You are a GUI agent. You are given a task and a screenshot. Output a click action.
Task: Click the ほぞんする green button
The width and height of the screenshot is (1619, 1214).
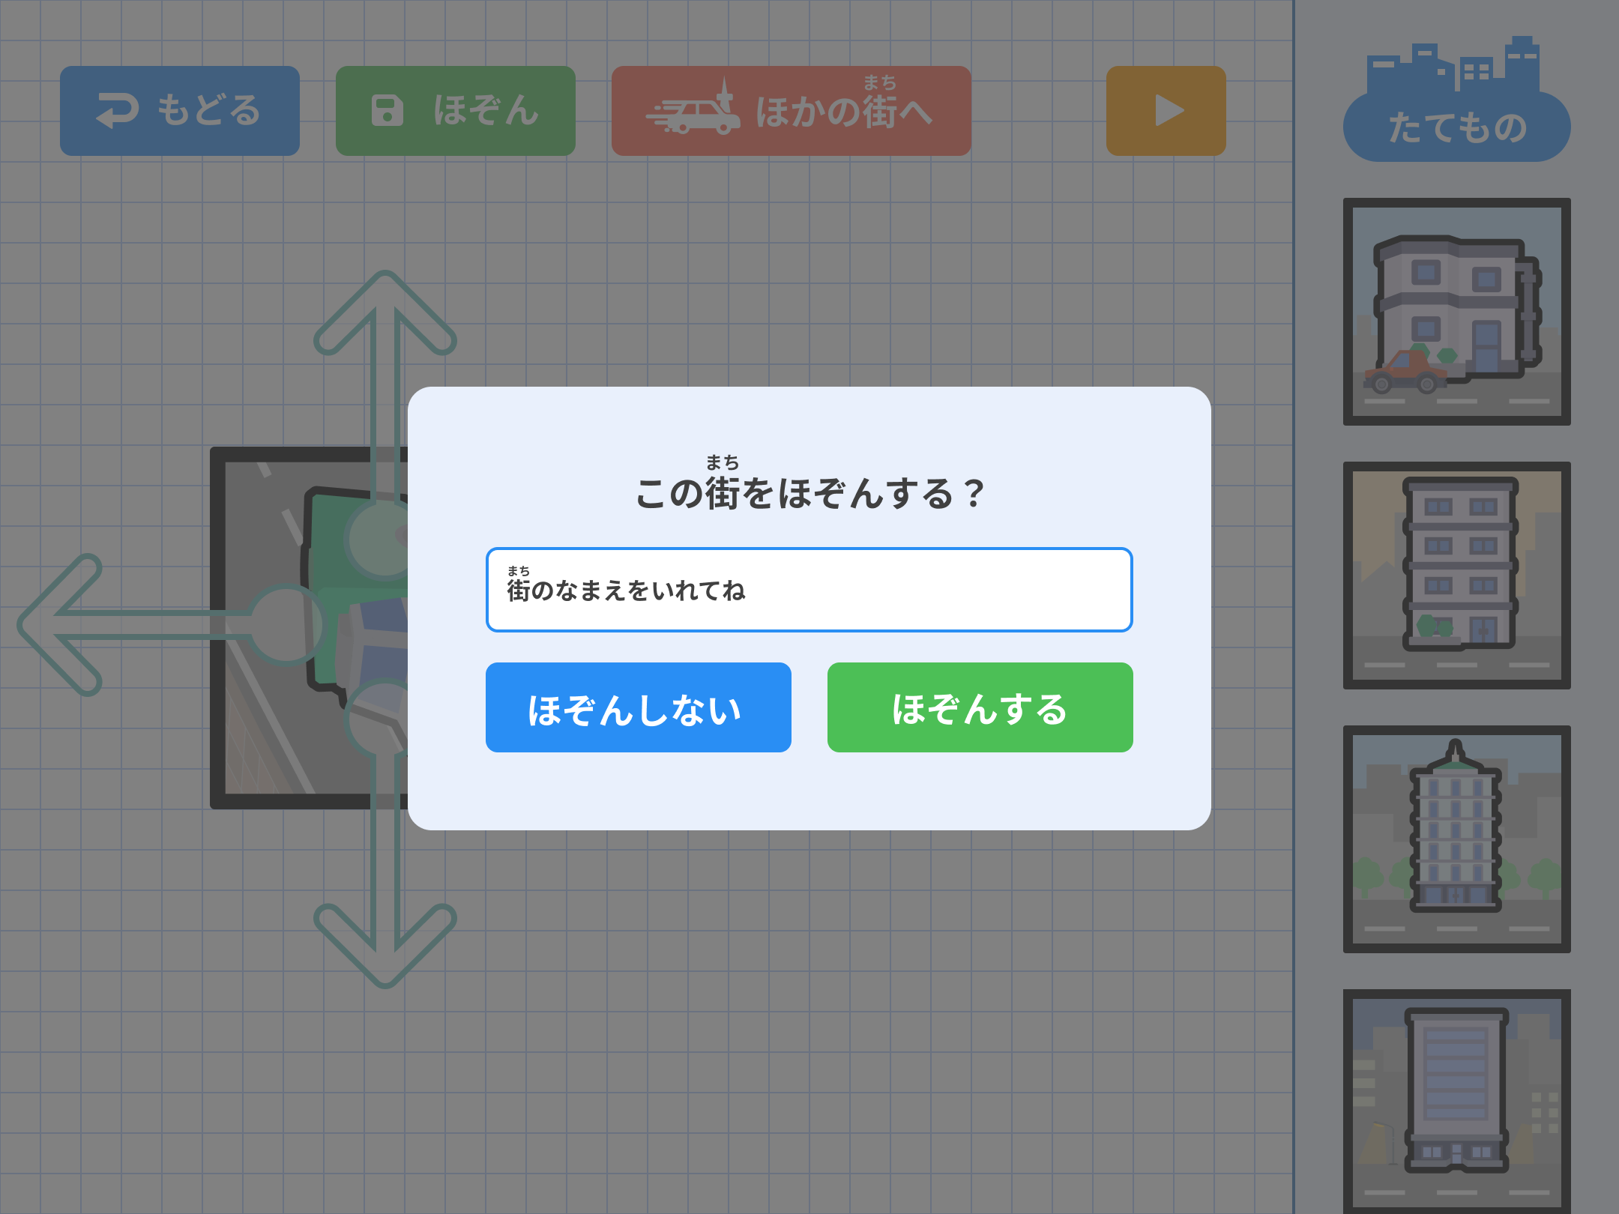point(980,707)
